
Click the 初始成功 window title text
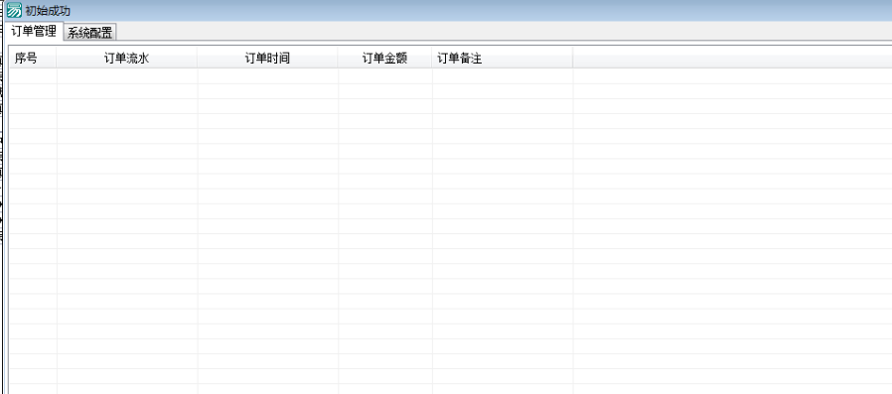coord(48,11)
